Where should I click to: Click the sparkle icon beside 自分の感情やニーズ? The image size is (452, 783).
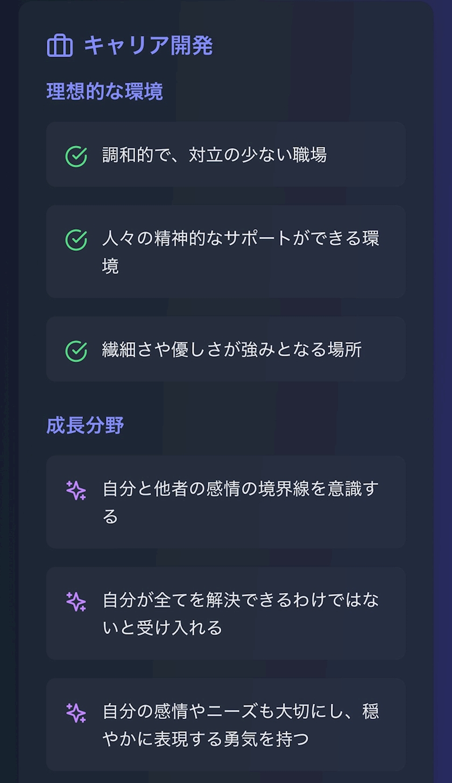coord(76,713)
